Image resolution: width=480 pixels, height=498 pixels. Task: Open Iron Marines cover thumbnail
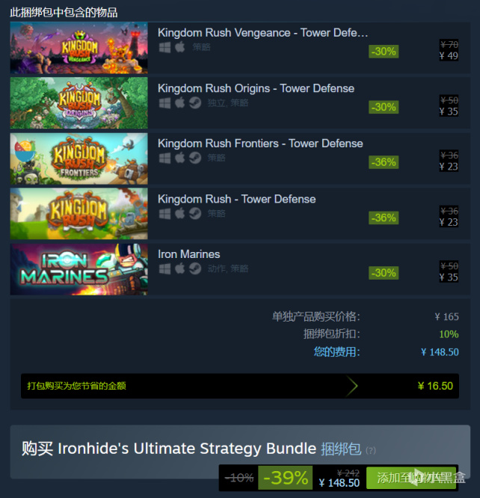[x=79, y=269]
